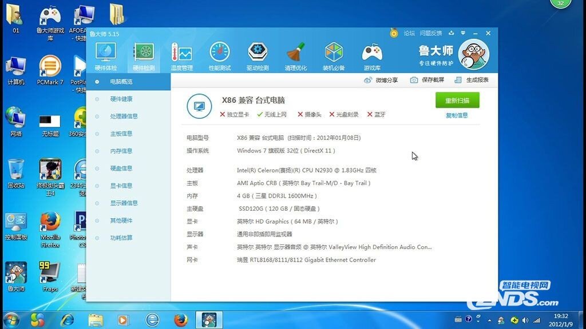Click the RTL8168 Ethernet Controller text

(x=306, y=260)
